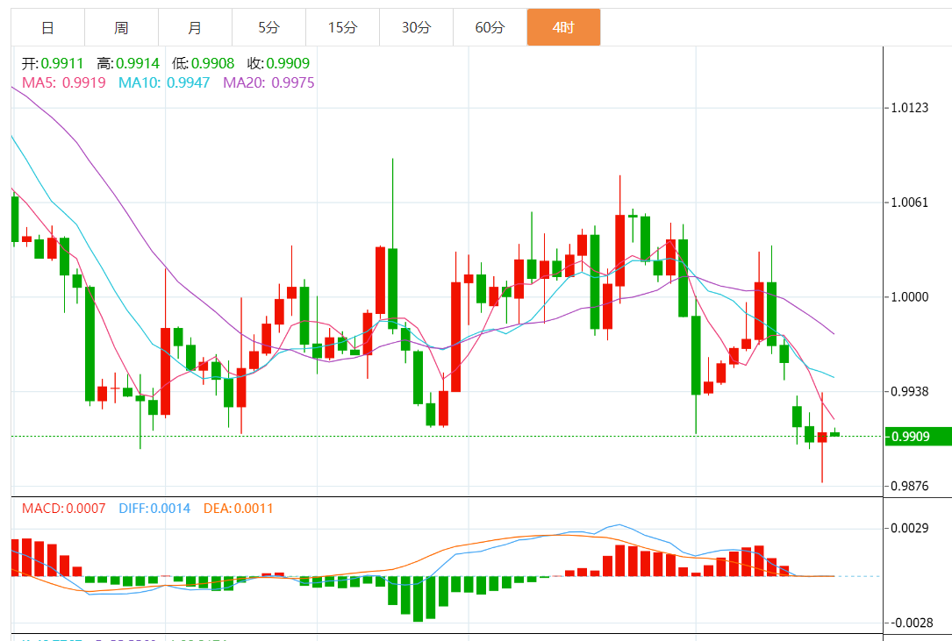Click the low price value 0.9908
The image size is (952, 641).
[212, 63]
